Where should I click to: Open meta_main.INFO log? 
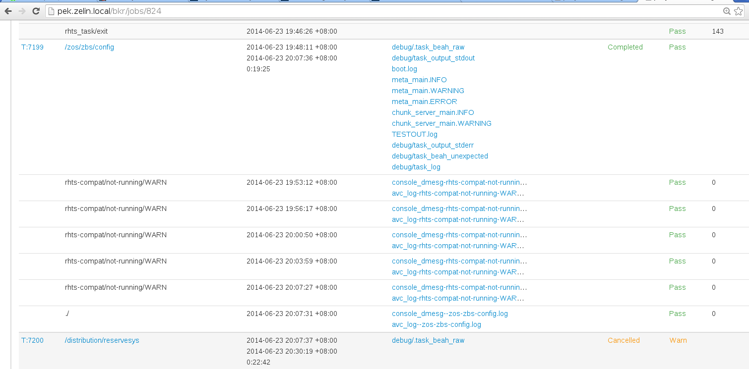pos(419,80)
